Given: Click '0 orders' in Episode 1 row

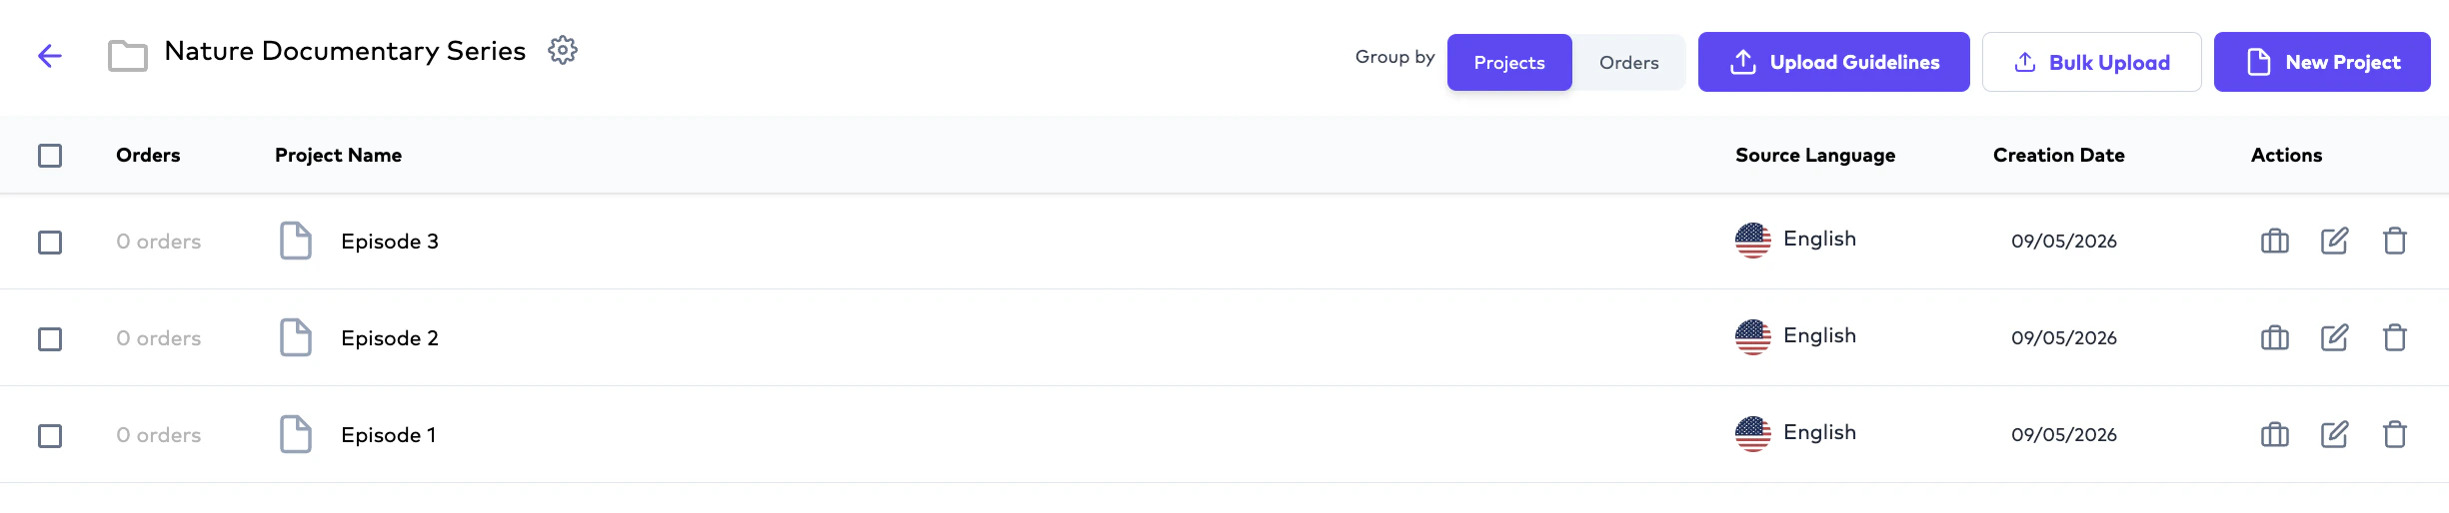Looking at the screenshot, I should coord(159,435).
